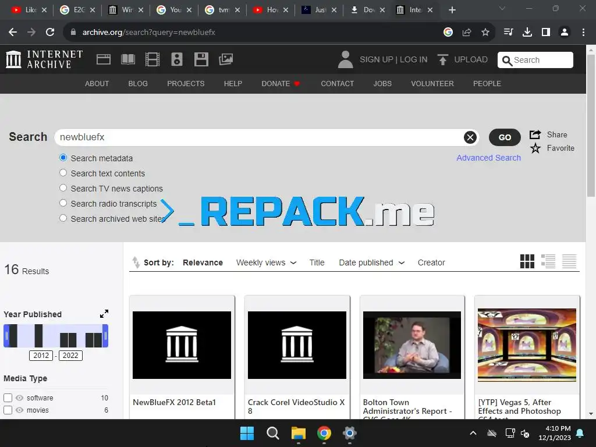Viewport: 596px width, 447px height.
Task: Sort results by Title
Action: click(x=317, y=262)
